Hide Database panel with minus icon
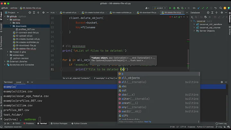The image size is (231, 130). pos(226,13)
